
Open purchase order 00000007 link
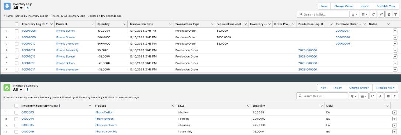(x=343, y=31)
